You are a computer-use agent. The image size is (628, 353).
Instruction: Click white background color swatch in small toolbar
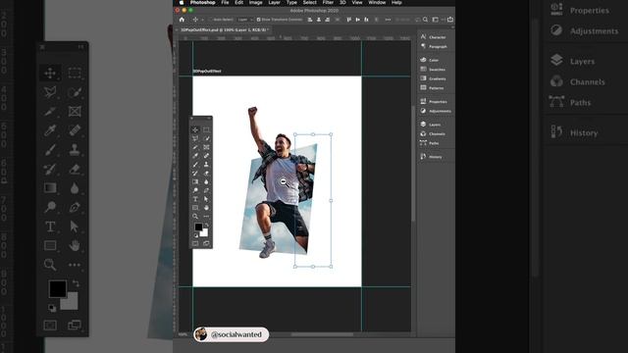(205, 233)
